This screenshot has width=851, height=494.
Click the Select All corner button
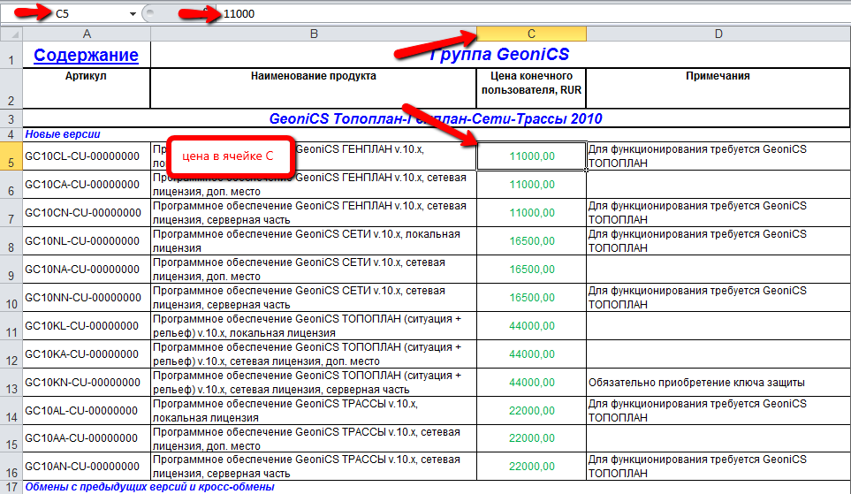(x=11, y=34)
